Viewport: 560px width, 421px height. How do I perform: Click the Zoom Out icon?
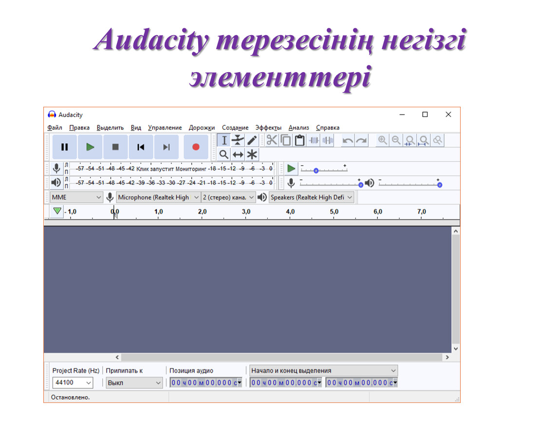coord(396,140)
